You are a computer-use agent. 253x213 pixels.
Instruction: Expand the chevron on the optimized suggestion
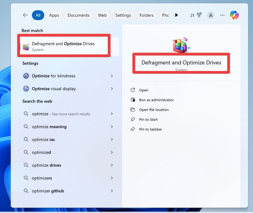pyautogui.click(x=112, y=152)
